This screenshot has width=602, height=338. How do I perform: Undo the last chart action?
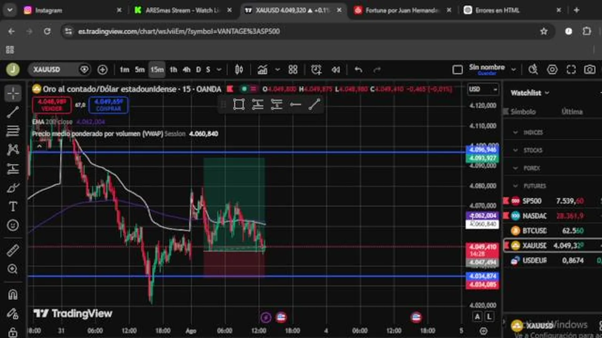[358, 69]
